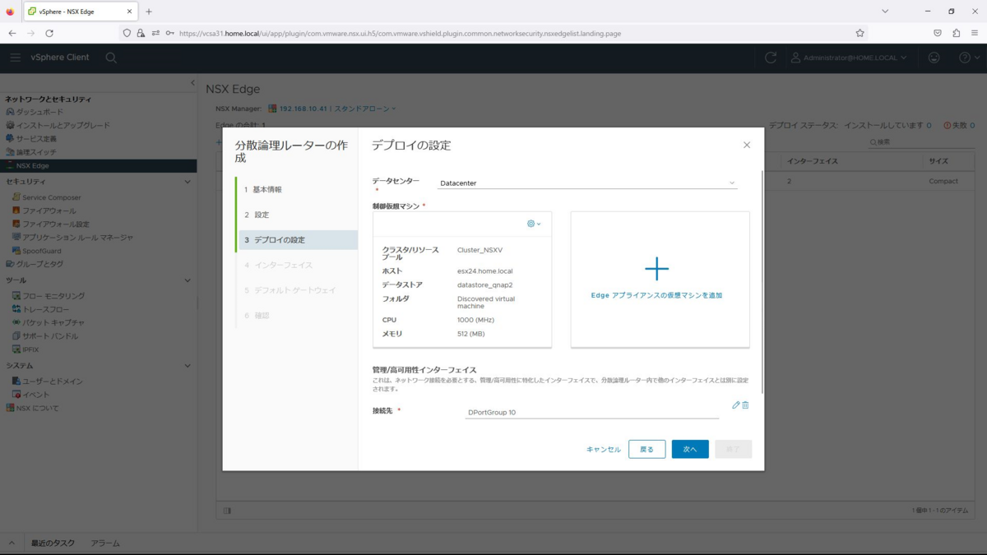Click the column picker icon below the grid
Viewport: 987px width, 555px height.
point(228,511)
